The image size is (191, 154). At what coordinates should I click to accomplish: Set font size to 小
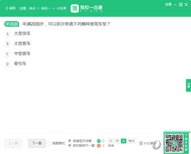point(110,141)
